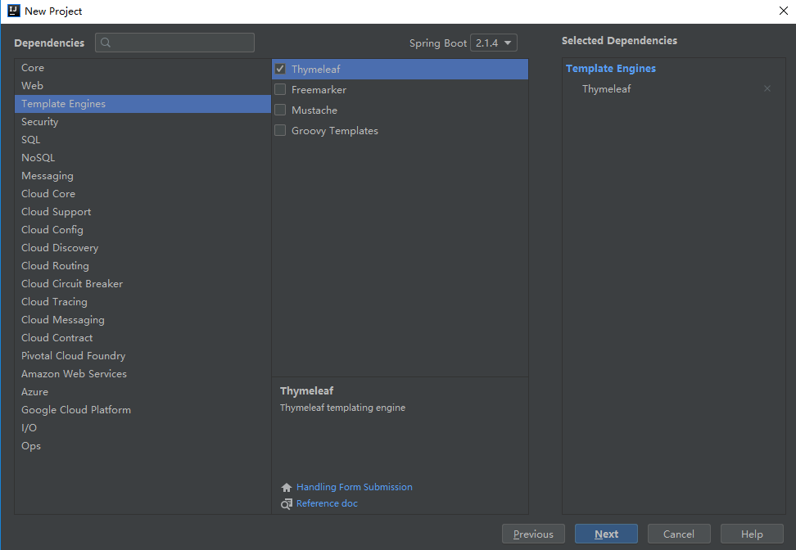The image size is (796, 550).
Task: Select the Azure category
Action: [x=142, y=392]
